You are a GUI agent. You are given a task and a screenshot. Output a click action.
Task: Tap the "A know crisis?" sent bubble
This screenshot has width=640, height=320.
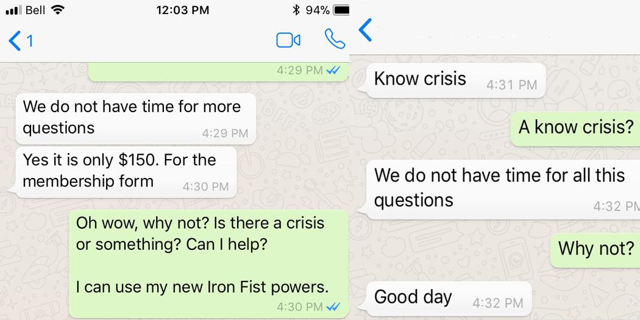pyautogui.click(x=575, y=129)
